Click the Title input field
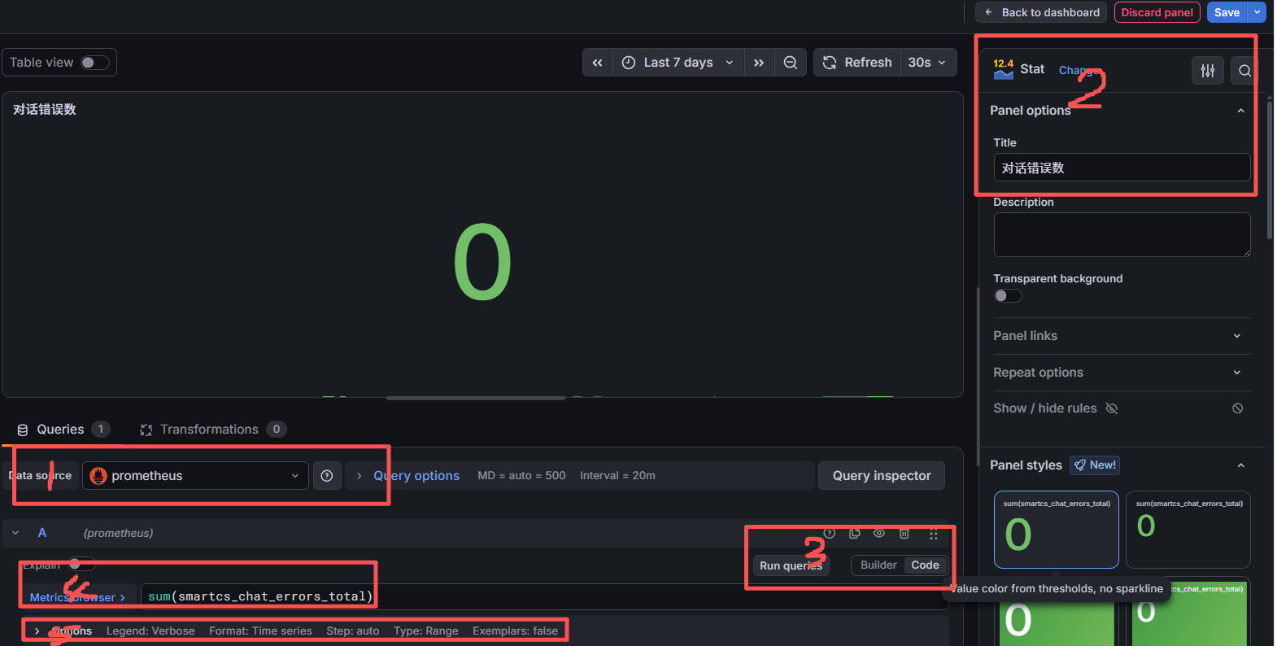Viewport: 1277px width, 646px height. coord(1122,168)
